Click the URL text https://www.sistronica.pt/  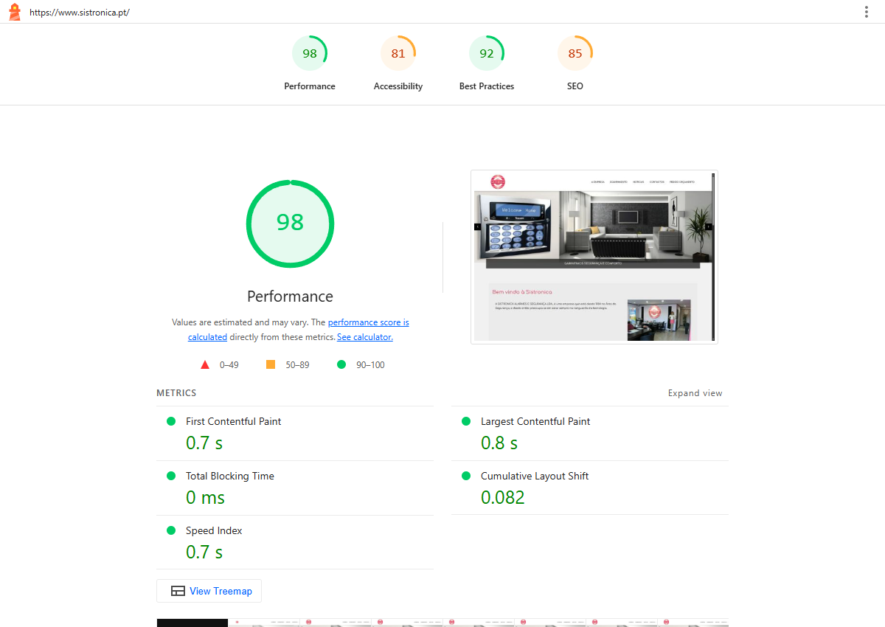pyautogui.click(x=80, y=13)
